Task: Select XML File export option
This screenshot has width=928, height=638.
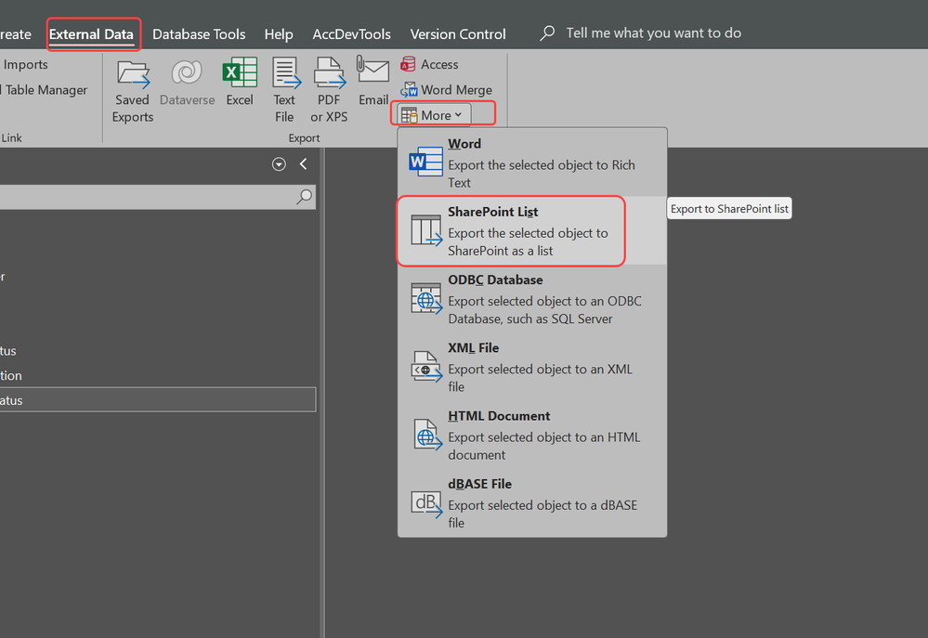Action: 532,367
